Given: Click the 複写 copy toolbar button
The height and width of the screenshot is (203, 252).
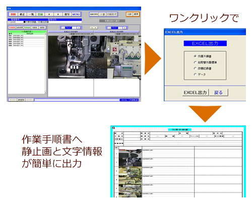Looking at the screenshot, I should coord(67,14).
